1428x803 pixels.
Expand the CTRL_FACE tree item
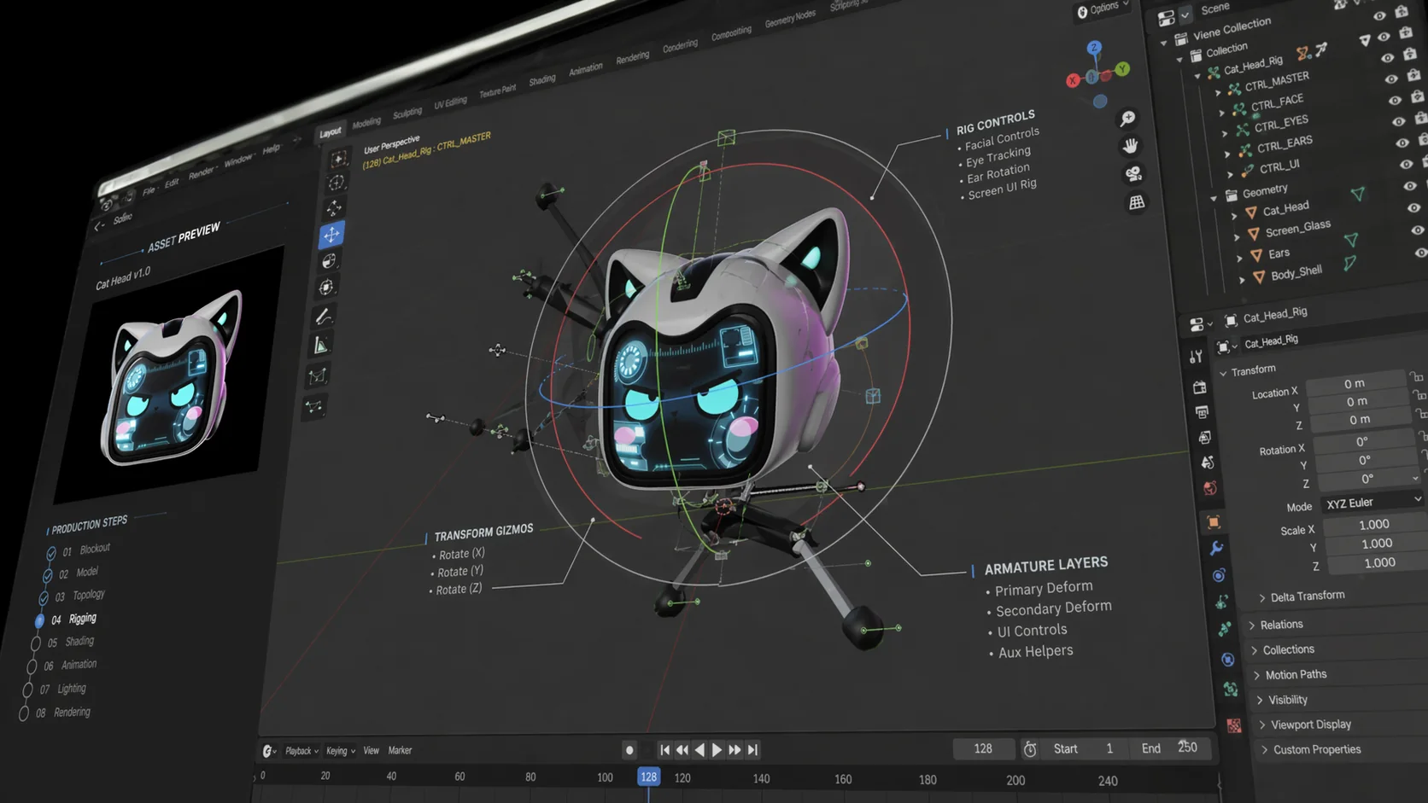pyautogui.click(x=1222, y=113)
